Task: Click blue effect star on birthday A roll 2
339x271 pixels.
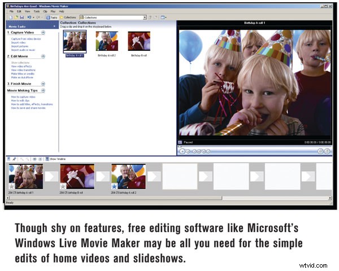Action: pos(114,186)
